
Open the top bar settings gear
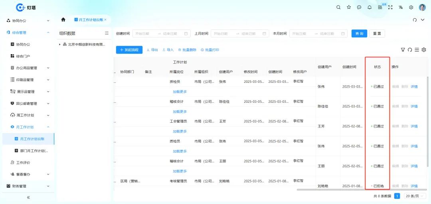(x=411, y=8)
